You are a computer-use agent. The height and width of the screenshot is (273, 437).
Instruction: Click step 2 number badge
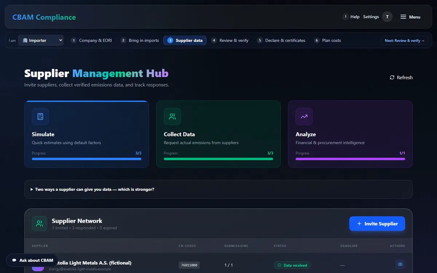coord(123,40)
